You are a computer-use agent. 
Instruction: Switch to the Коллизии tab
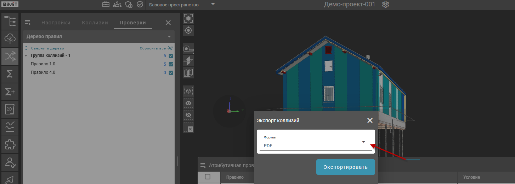pos(95,23)
